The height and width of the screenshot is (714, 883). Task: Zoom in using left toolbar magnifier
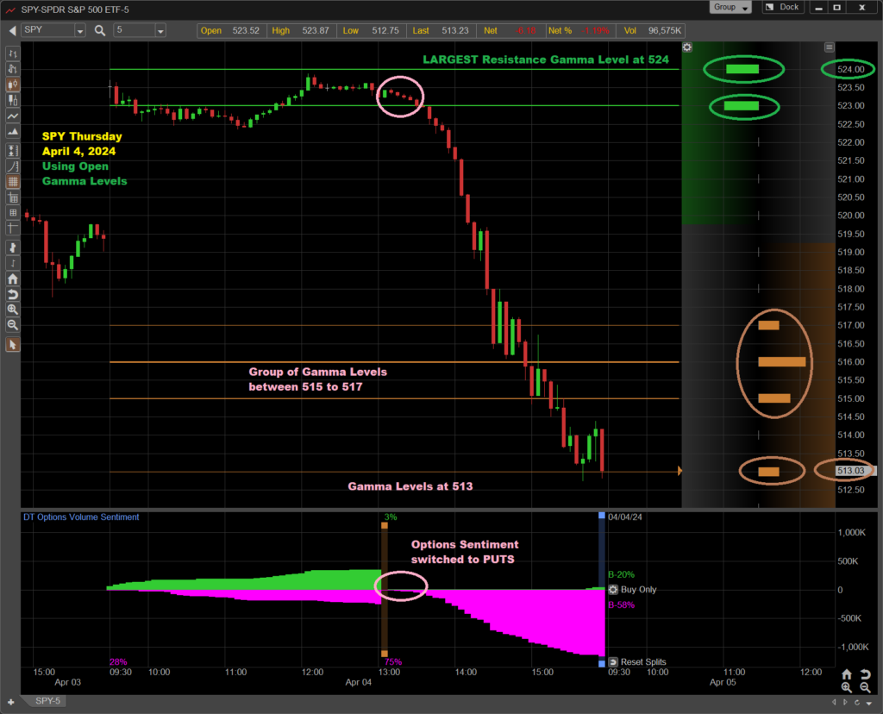13,310
